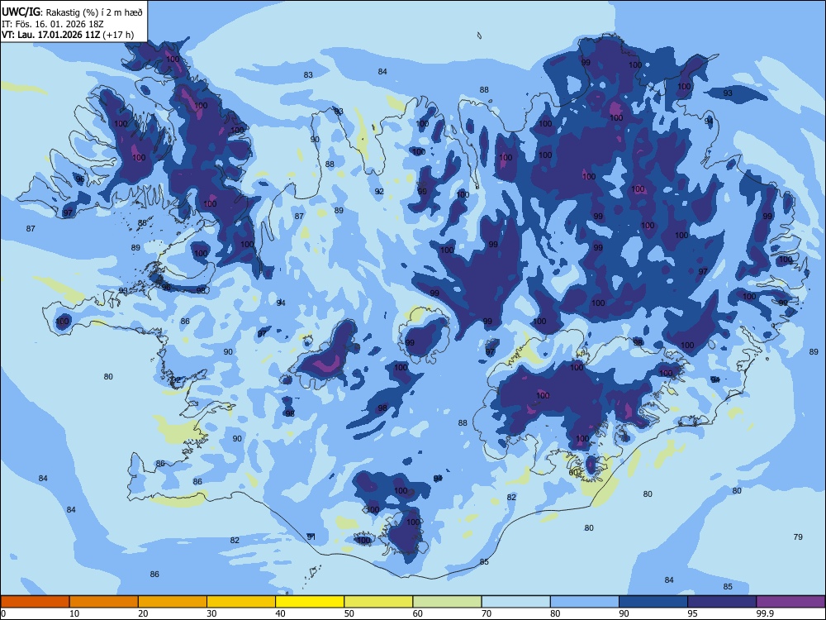The image size is (826, 620).
Task: Click the '83' humidity value on the map
Action: (308, 75)
